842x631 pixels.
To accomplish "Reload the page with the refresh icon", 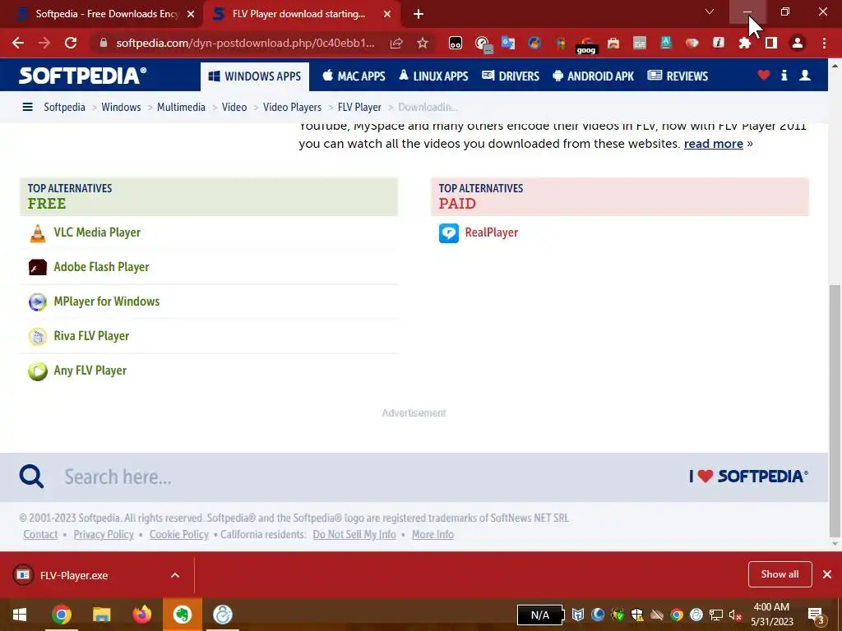I will [x=71, y=43].
